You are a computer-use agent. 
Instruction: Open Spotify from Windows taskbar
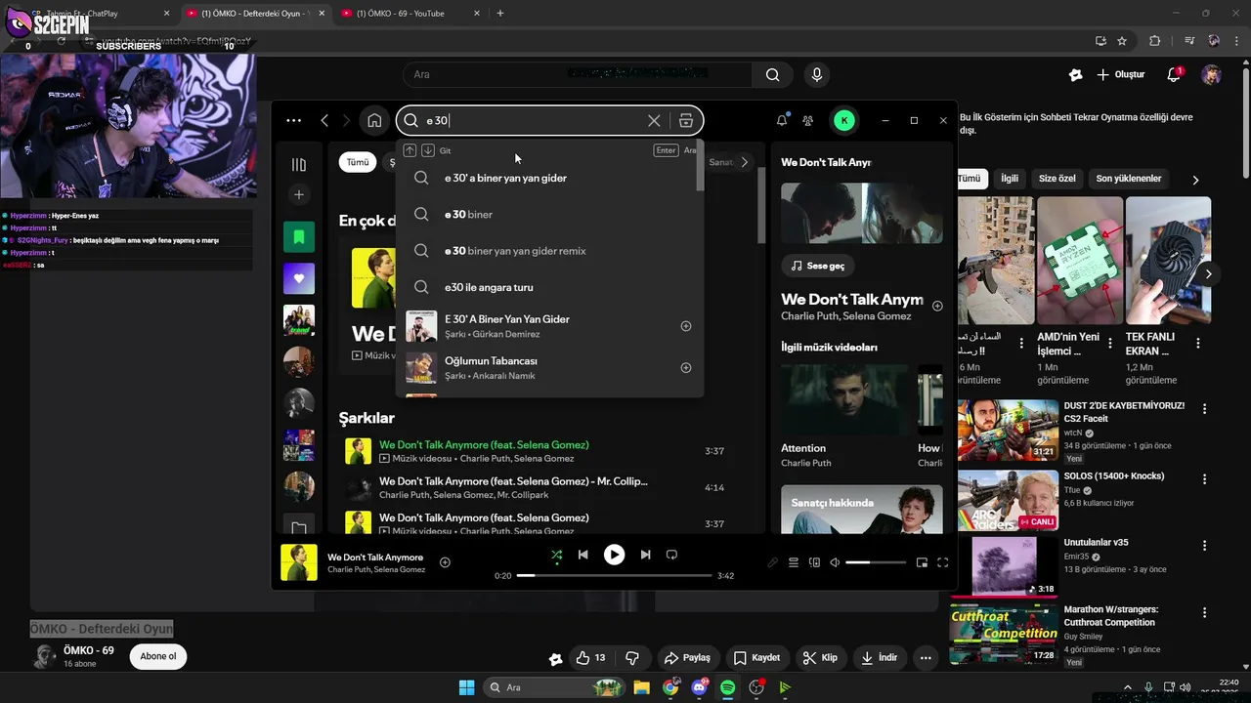click(x=728, y=687)
